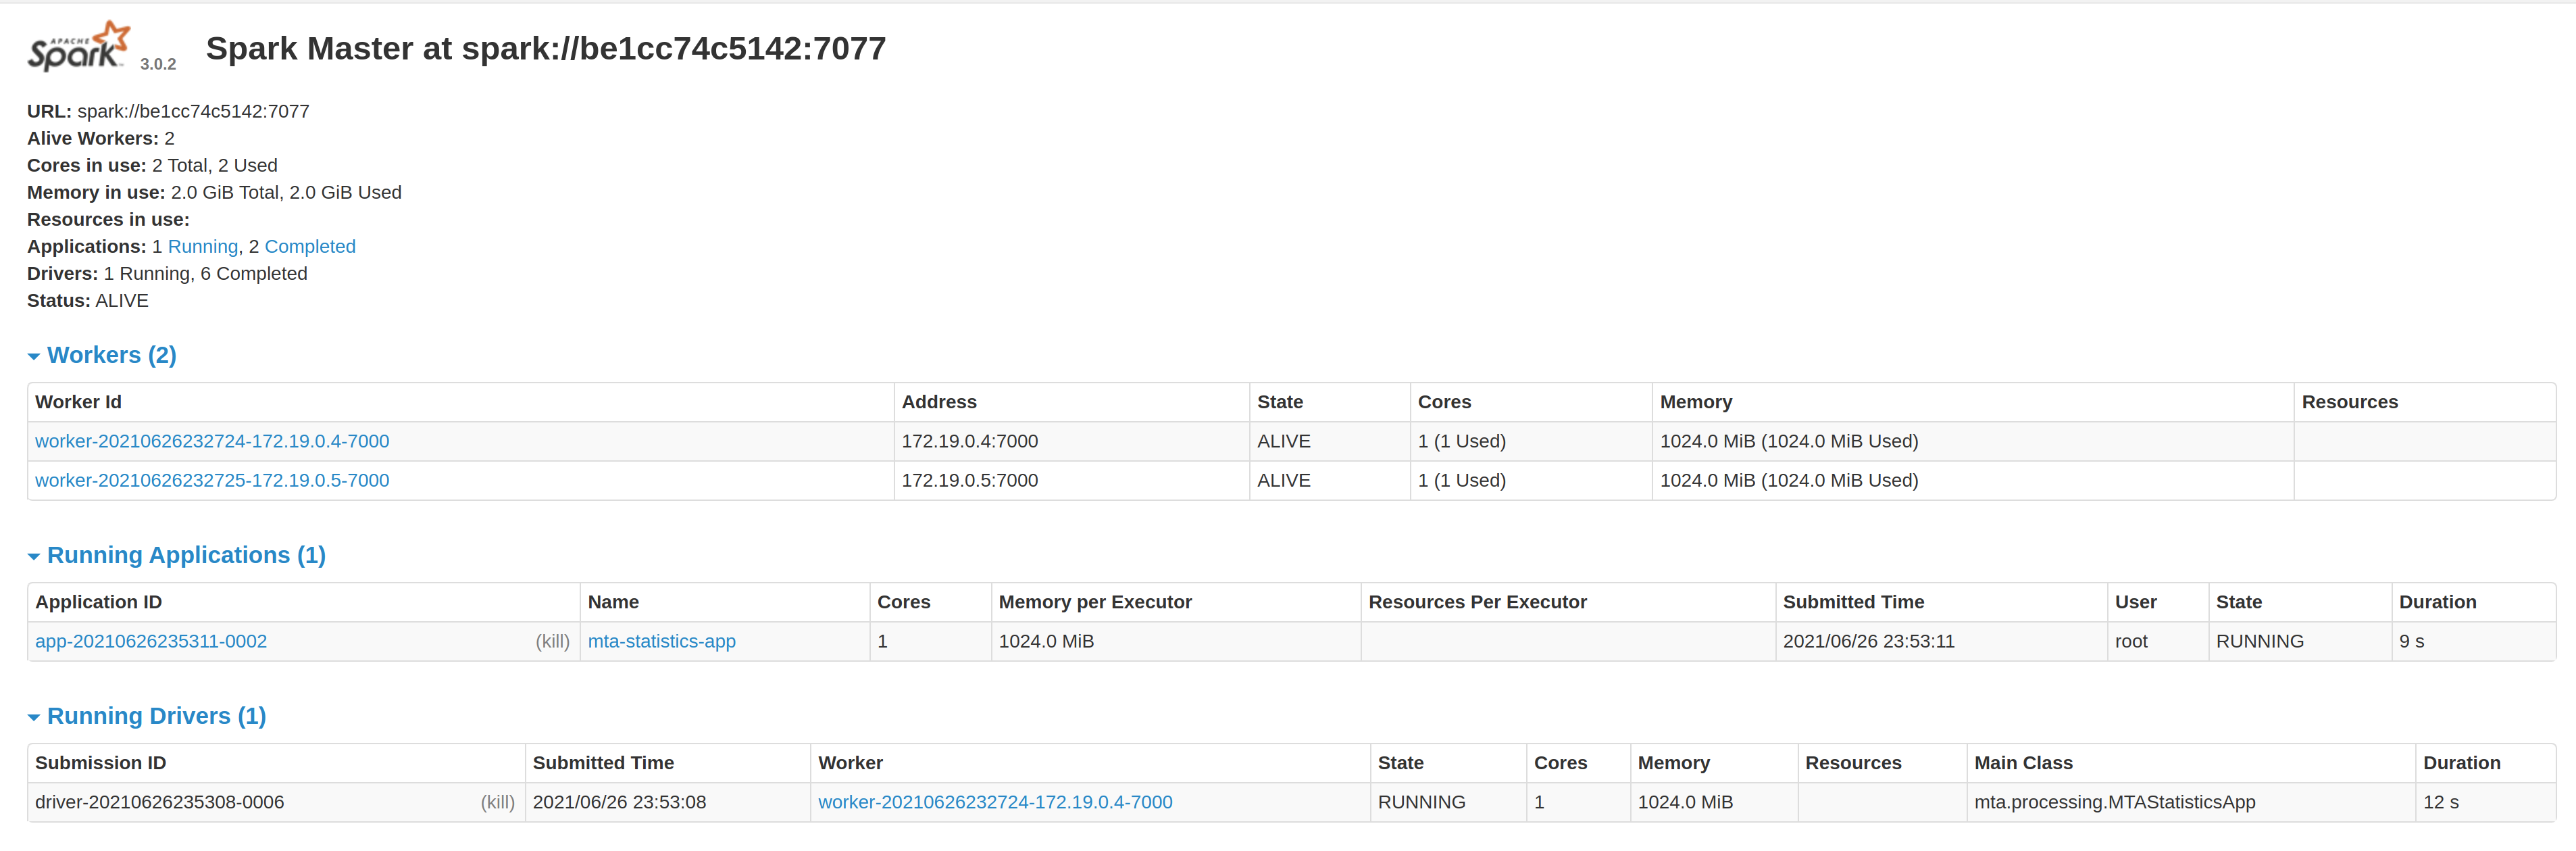This screenshot has height=851, width=2576.
Task: Open the Running applications link
Action: pos(202,247)
